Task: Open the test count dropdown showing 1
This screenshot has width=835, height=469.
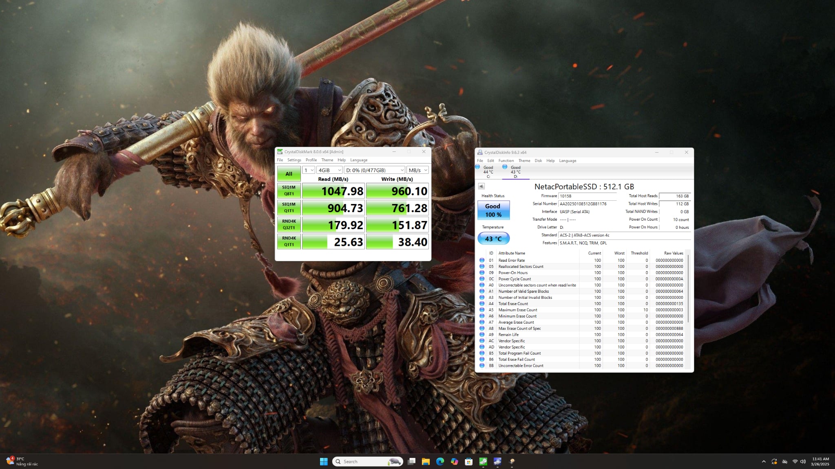Action: 309,170
